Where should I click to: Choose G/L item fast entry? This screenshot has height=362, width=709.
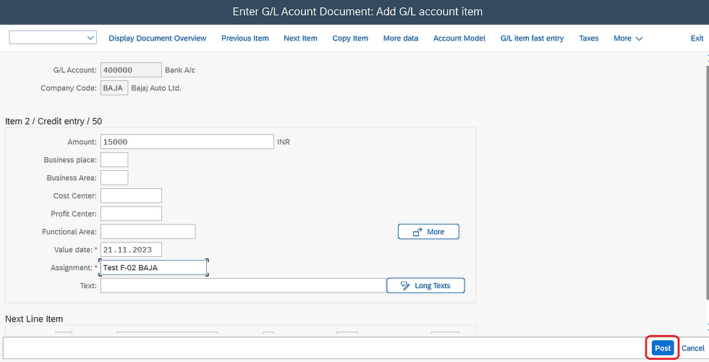532,38
